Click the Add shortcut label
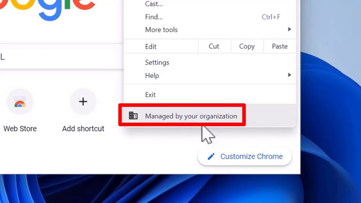 83,129
